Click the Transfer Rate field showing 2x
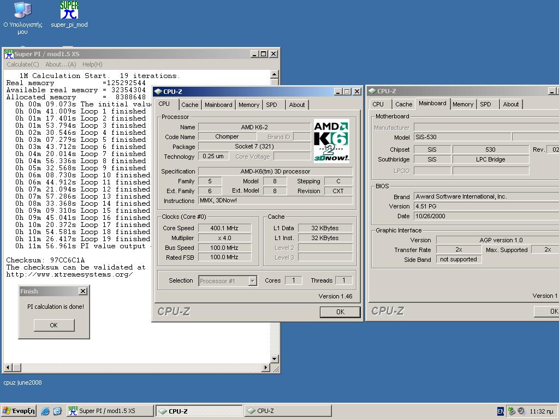The width and height of the screenshot is (559, 419). click(459, 250)
